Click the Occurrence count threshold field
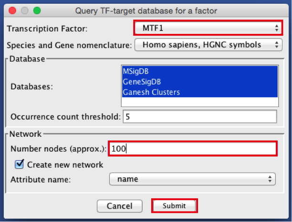The image size is (292, 222). pos(199,117)
